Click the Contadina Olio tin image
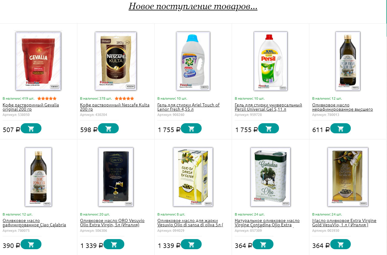 [x=270, y=177]
